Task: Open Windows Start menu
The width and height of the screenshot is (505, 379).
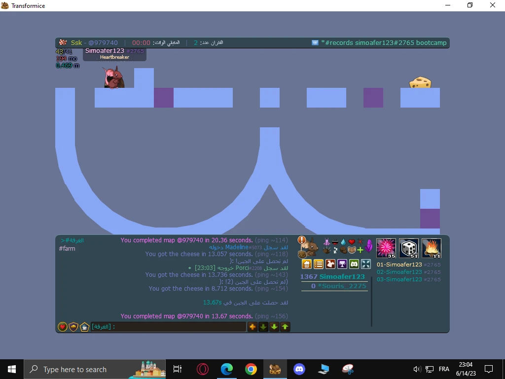Action: pos(12,369)
